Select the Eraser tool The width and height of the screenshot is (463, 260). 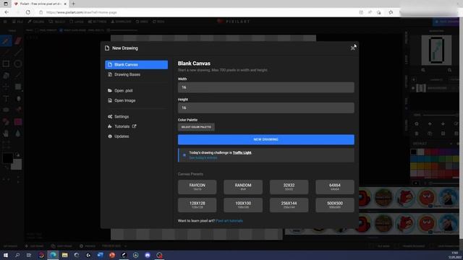pyautogui.click(x=18, y=40)
